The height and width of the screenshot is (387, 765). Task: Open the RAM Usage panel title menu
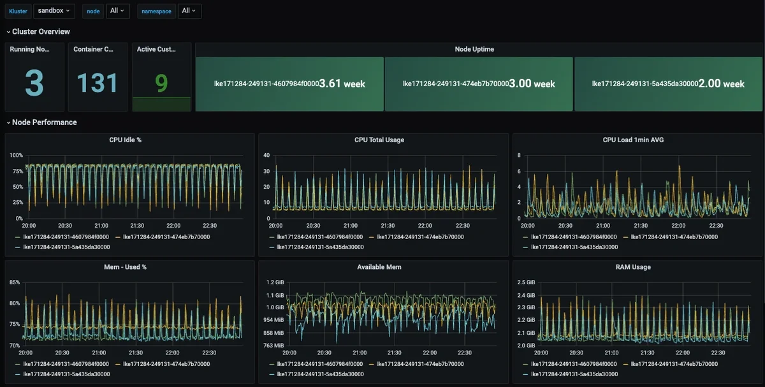click(x=633, y=267)
